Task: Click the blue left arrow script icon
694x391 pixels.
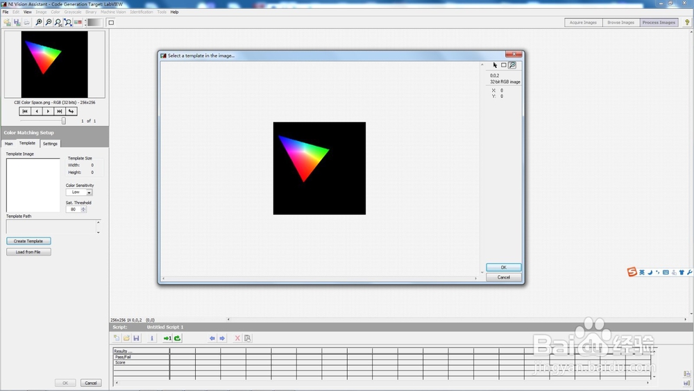Action: pos(212,338)
